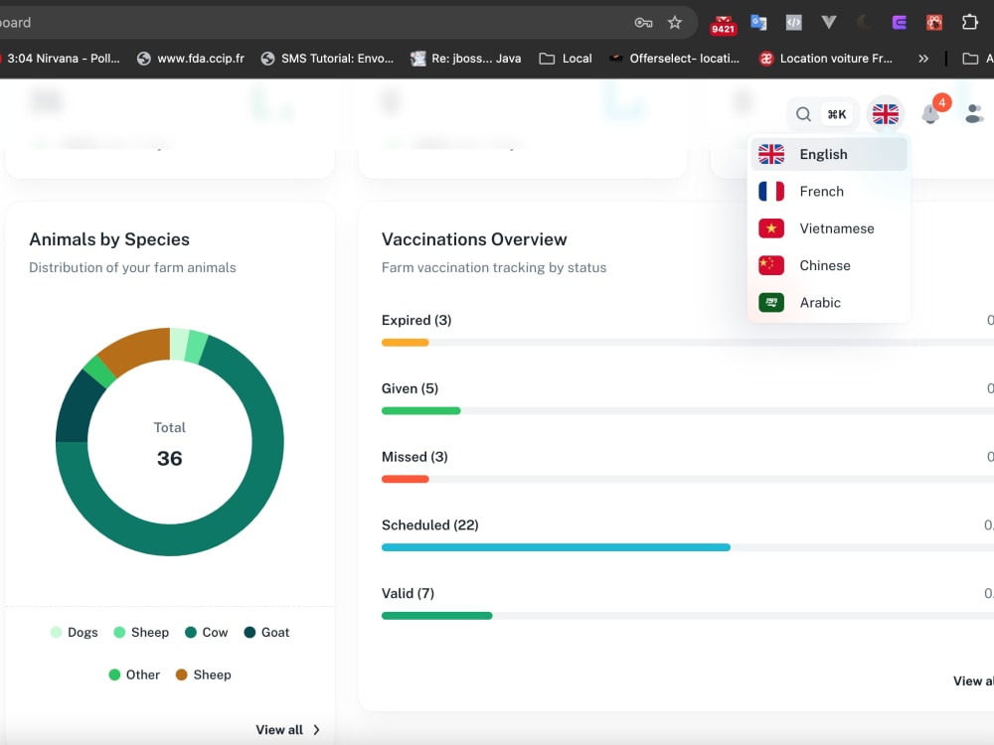Open 3:04 Nirvana - Poll bookmark
This screenshot has height=745, width=994.
61,59
